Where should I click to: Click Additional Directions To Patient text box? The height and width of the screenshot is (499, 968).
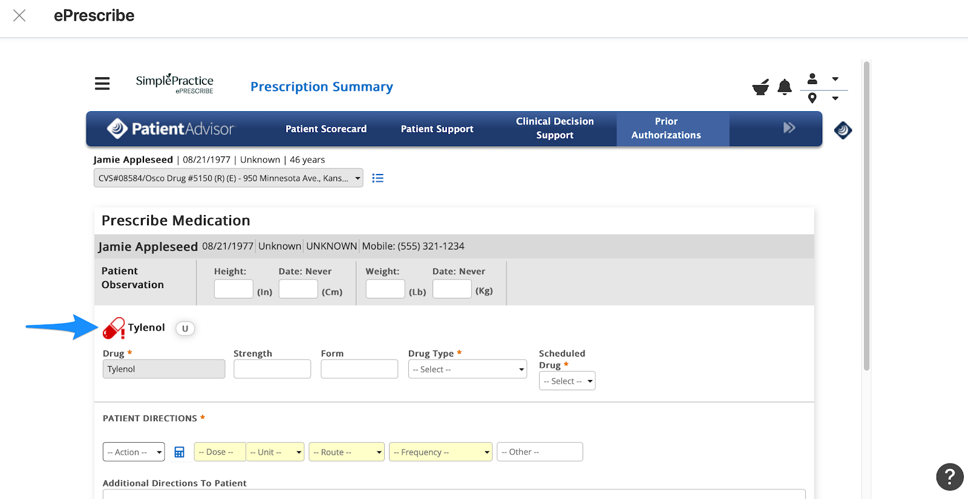point(454,494)
